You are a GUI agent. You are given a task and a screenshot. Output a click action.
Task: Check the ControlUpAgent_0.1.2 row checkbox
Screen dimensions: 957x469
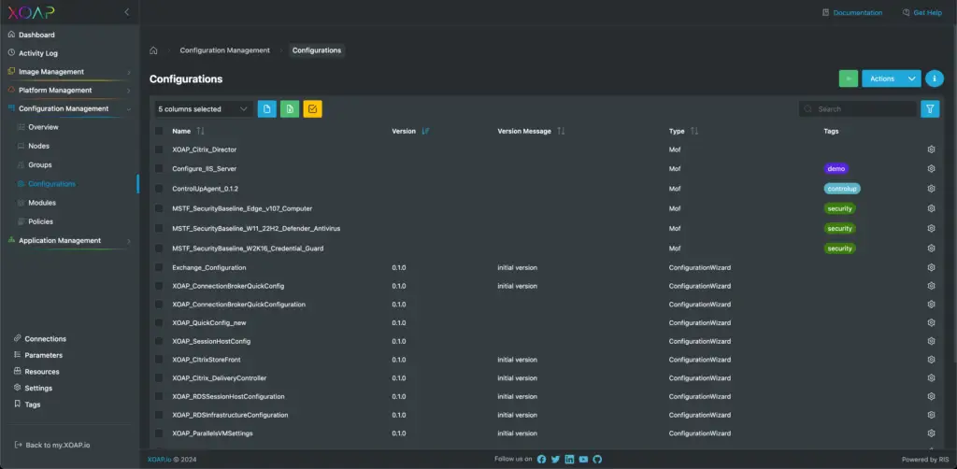(x=159, y=189)
